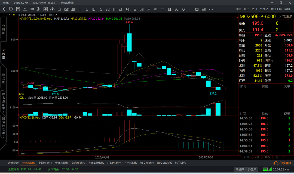
Task: Click the 期货户 button
Action: (x=240, y=169)
